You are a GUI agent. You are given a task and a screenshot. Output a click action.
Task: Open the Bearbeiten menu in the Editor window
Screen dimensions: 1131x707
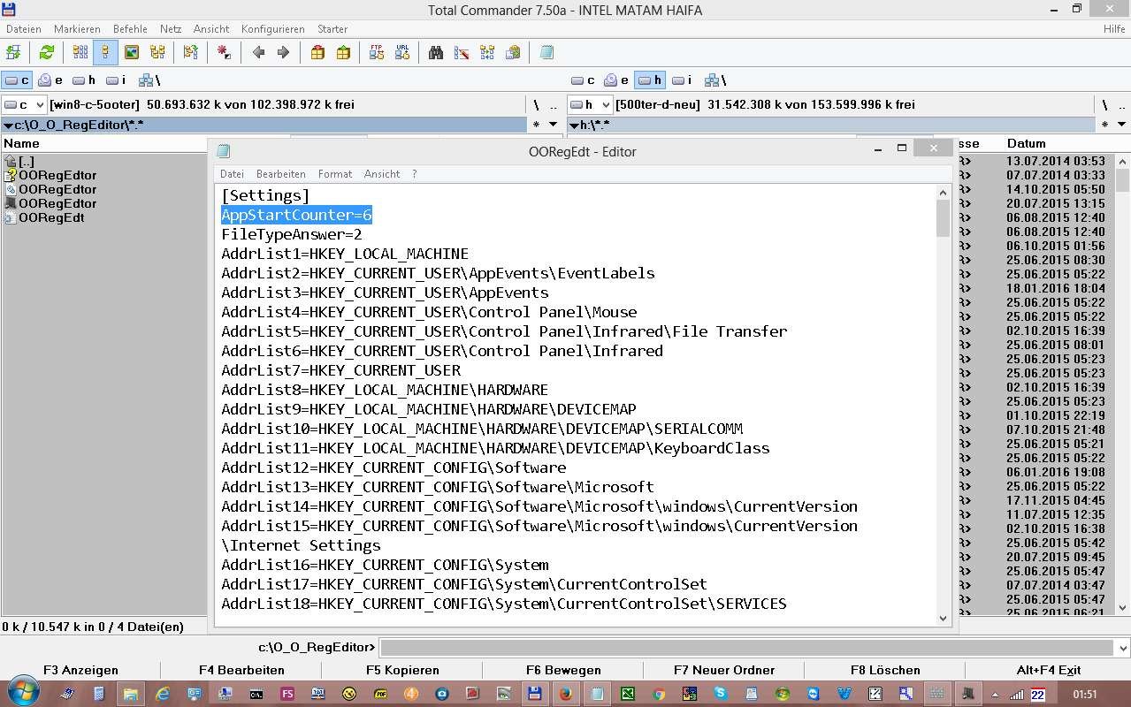coord(281,174)
